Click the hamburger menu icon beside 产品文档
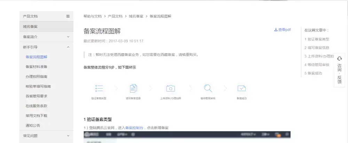This screenshot has height=143, width=348. 68,16
